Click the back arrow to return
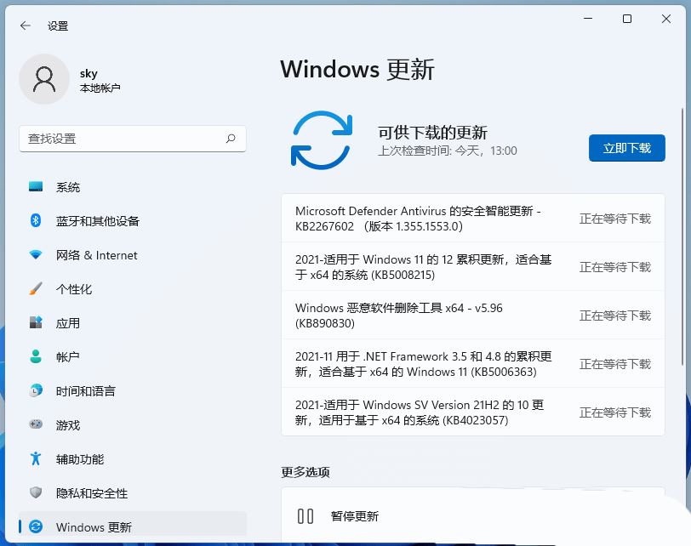This screenshot has width=691, height=546. point(24,26)
